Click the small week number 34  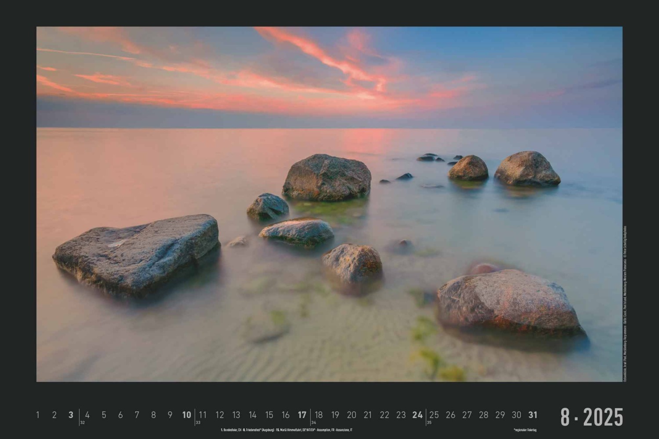(x=313, y=423)
